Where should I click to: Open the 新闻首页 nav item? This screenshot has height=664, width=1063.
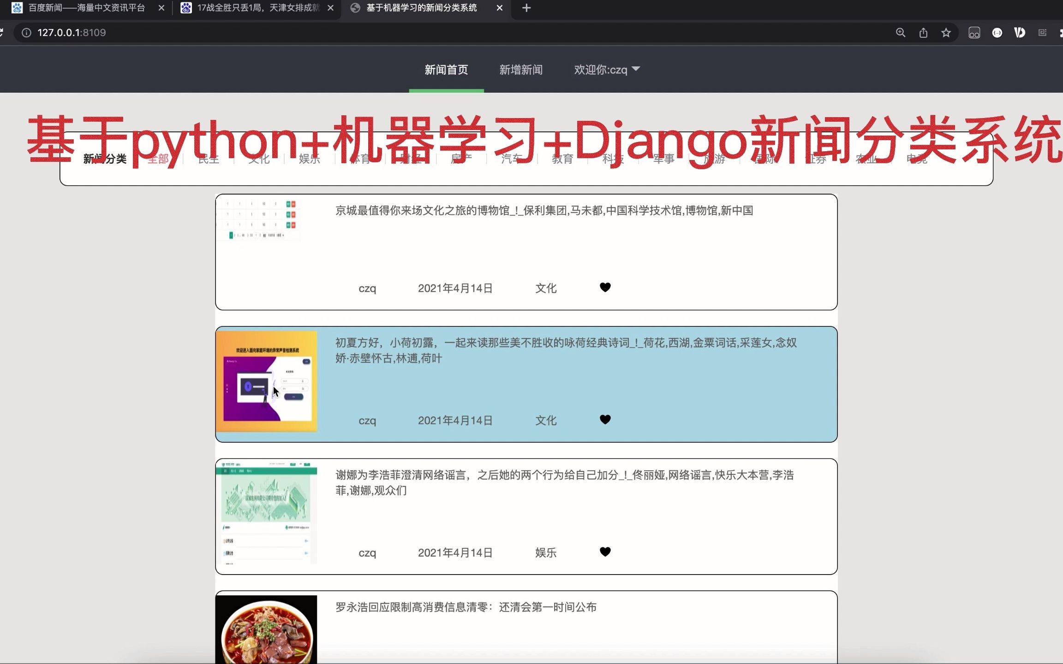coord(446,70)
